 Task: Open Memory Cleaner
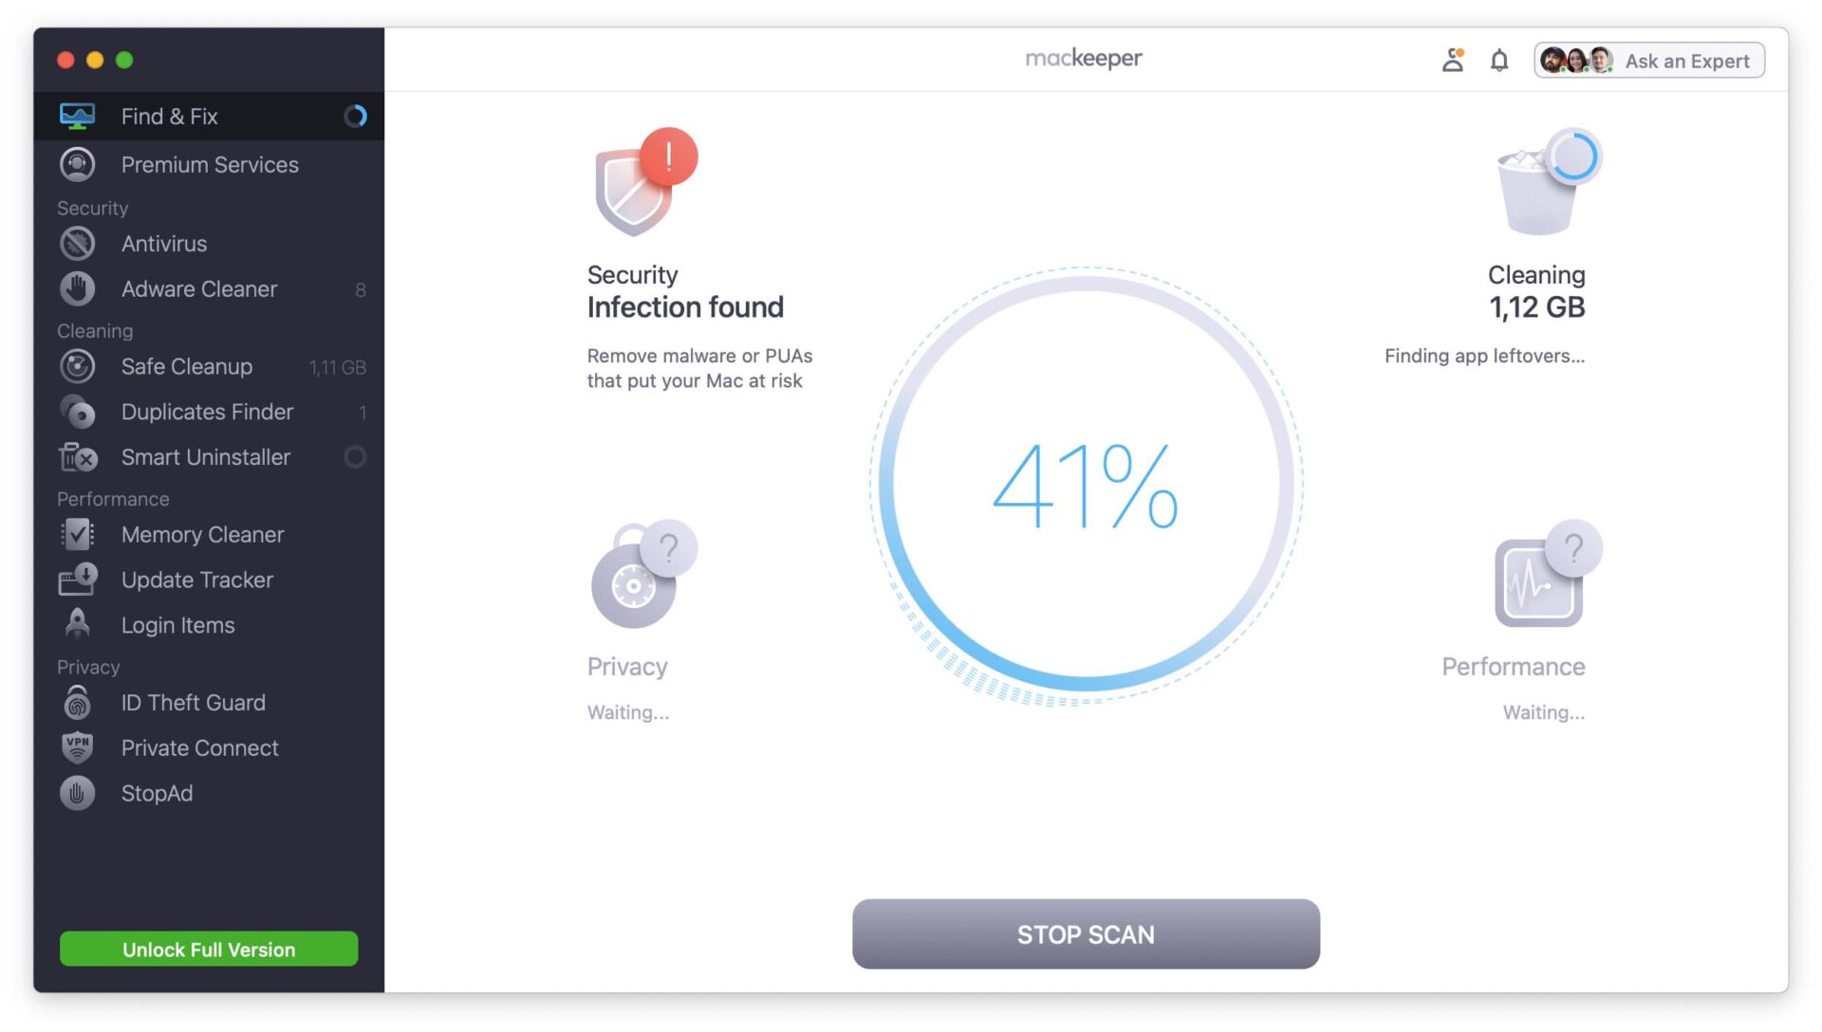pyautogui.click(x=202, y=534)
